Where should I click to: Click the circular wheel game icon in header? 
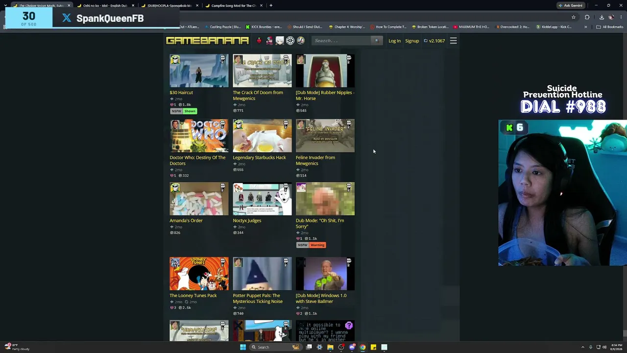tap(290, 41)
